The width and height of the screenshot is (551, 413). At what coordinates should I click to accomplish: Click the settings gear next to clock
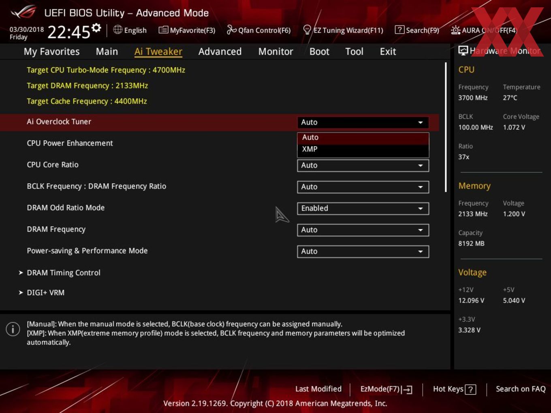click(x=96, y=28)
